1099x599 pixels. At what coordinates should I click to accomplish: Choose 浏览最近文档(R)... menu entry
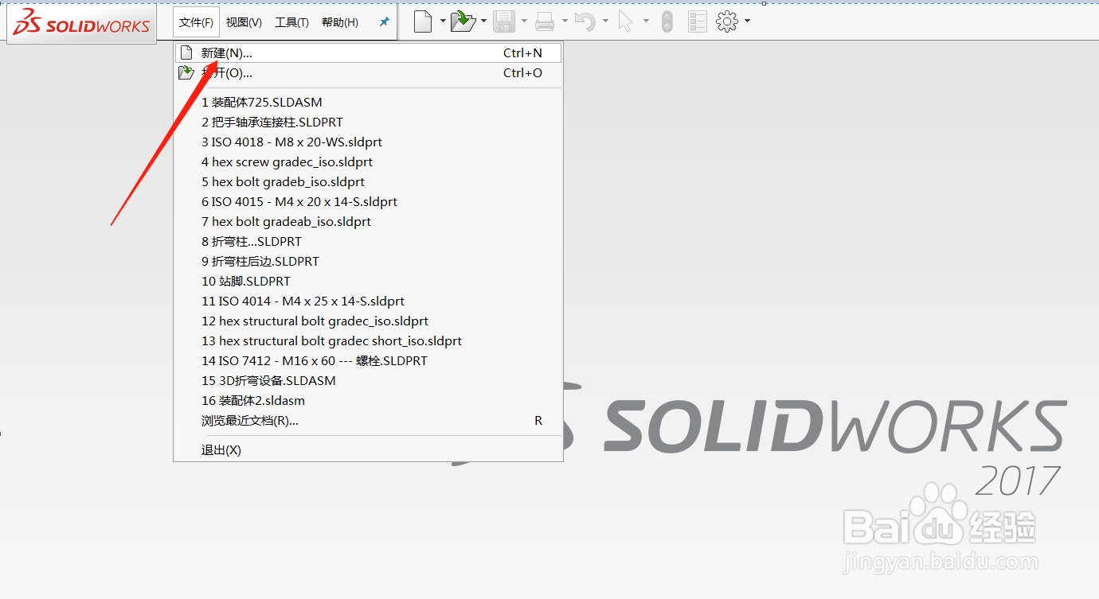(368, 421)
